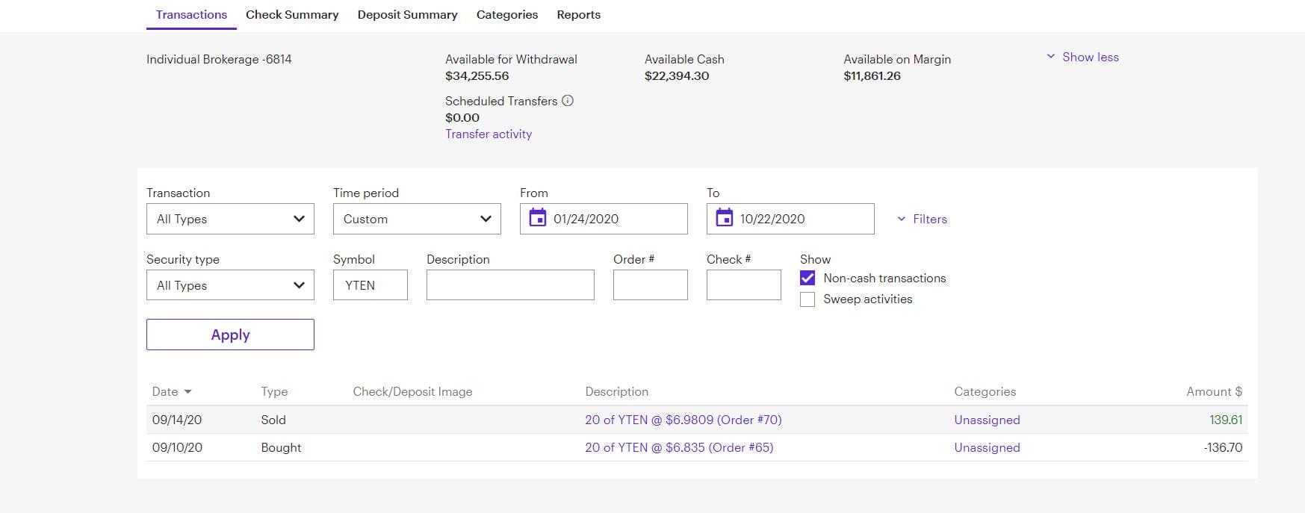Open the sold YTEN Order #70 link
1305x513 pixels.
click(x=683, y=420)
